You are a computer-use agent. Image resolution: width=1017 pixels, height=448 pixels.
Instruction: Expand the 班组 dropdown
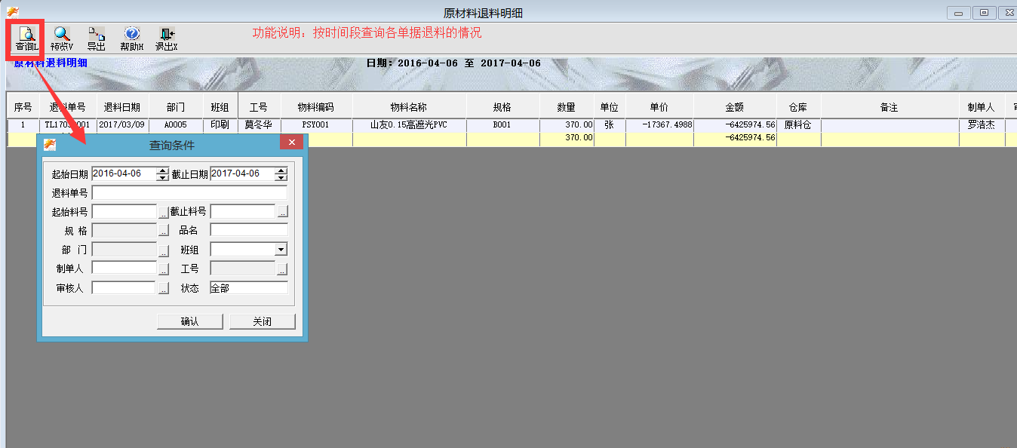(x=281, y=250)
